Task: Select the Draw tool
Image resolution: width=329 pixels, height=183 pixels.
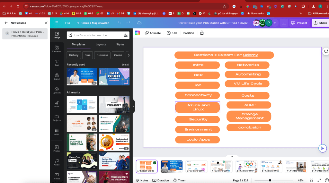Action: tap(57, 104)
